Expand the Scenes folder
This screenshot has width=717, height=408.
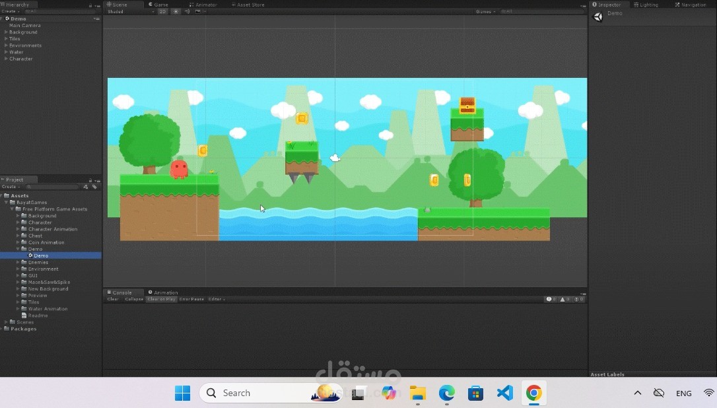click(6, 322)
